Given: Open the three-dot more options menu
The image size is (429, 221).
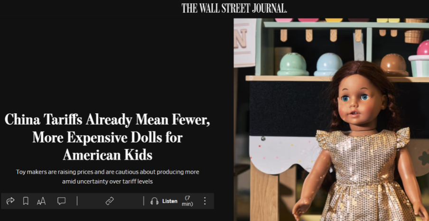Looking at the screenshot, I should tap(205, 201).
